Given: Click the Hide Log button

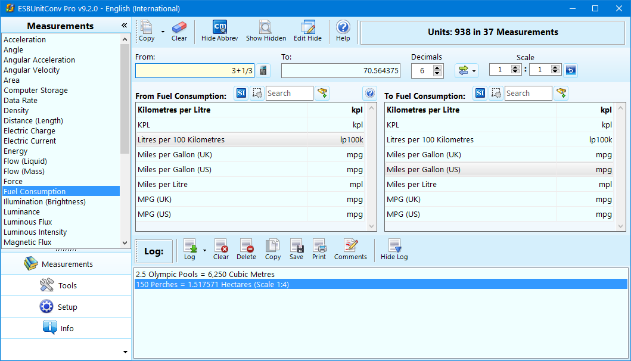Looking at the screenshot, I should [x=393, y=249].
